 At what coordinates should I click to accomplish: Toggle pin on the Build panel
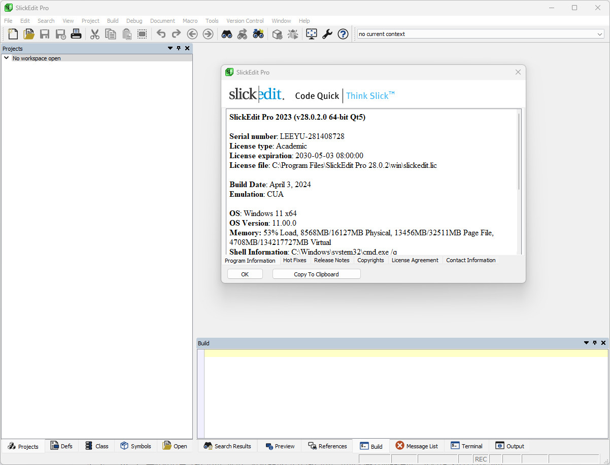tap(595, 343)
